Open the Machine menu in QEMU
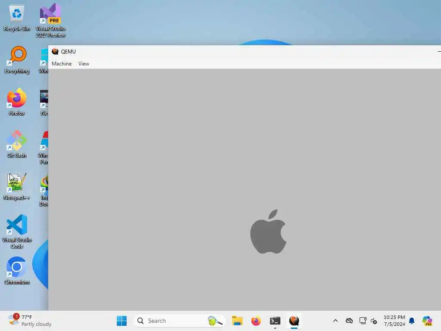This screenshot has height=331, width=441. [x=62, y=64]
